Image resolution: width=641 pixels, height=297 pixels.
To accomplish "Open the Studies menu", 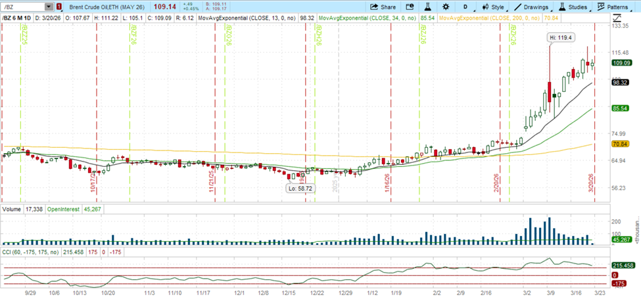I will (573, 7).
